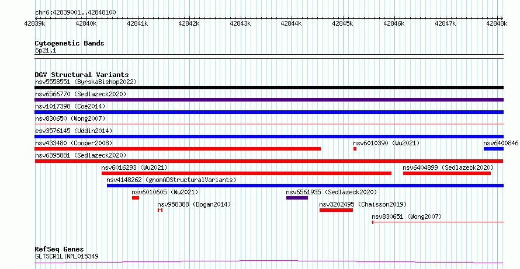Click nsv4148262 (gnomADStructuralVariants) label
Viewport: 520px width, 269px height.
click(171, 180)
